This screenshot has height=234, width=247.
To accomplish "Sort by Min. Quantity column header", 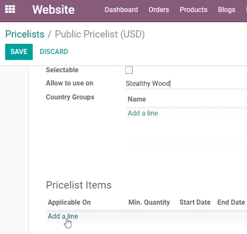I will [149, 202].
